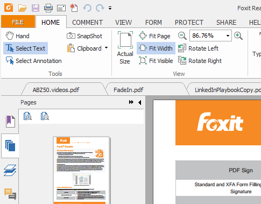The height and width of the screenshot is (204, 261).
Task: Toggle Fit Width view
Action: tap(156, 48)
